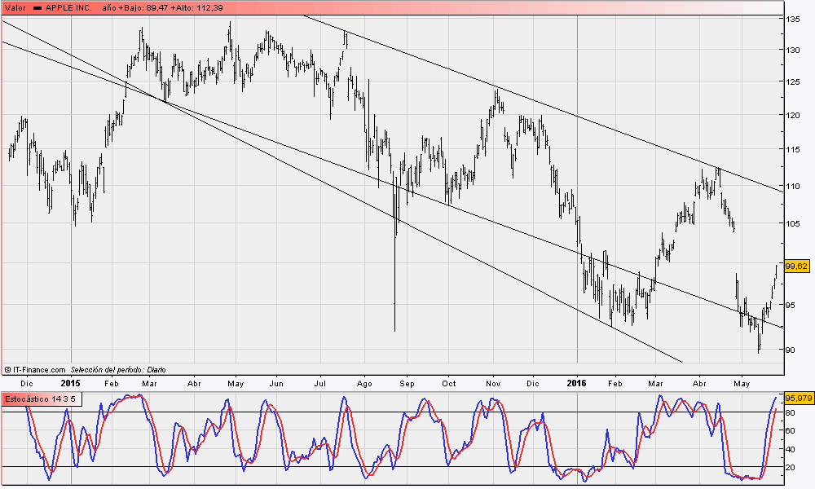Click the 'Valor' header label
The image size is (815, 489).
(15, 7)
